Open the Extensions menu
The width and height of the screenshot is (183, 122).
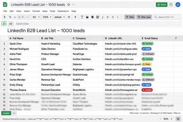pyautogui.click(x=63, y=11)
